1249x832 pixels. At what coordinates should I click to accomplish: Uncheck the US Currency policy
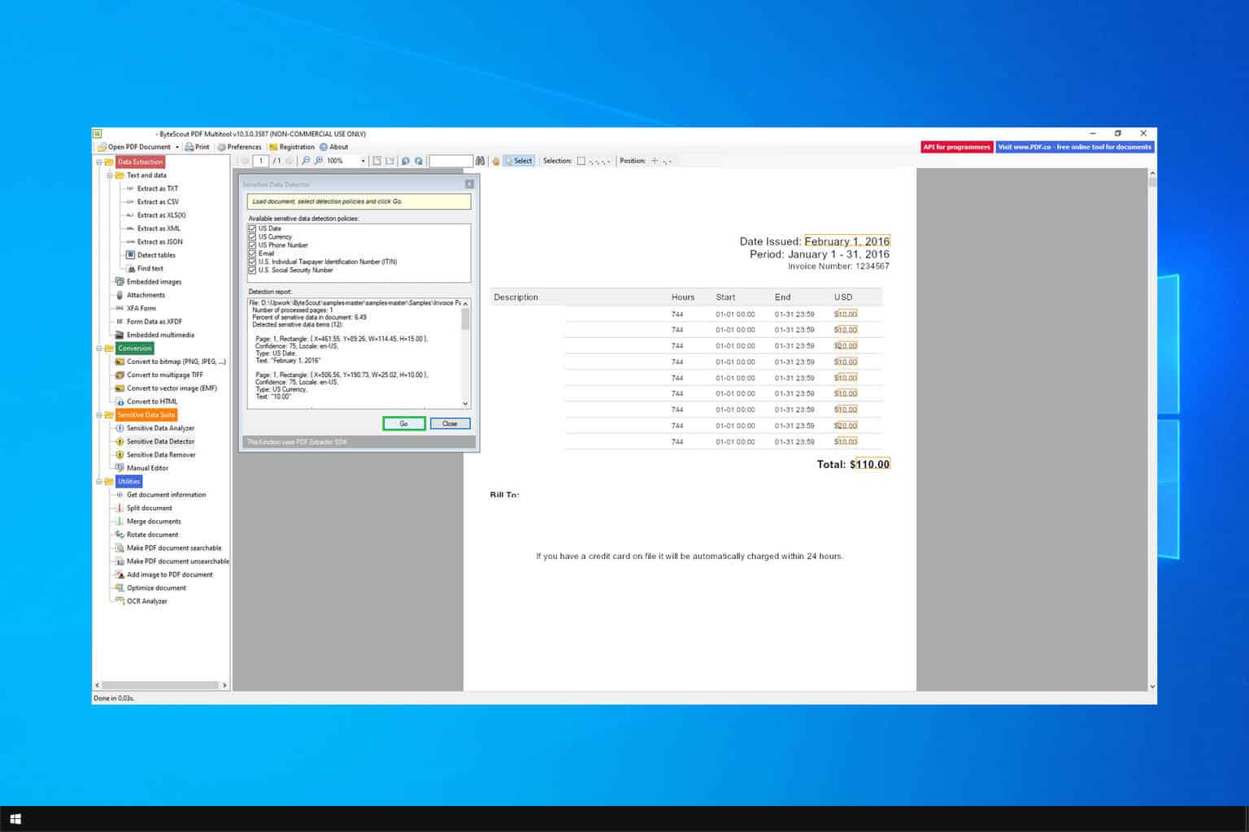(252, 236)
